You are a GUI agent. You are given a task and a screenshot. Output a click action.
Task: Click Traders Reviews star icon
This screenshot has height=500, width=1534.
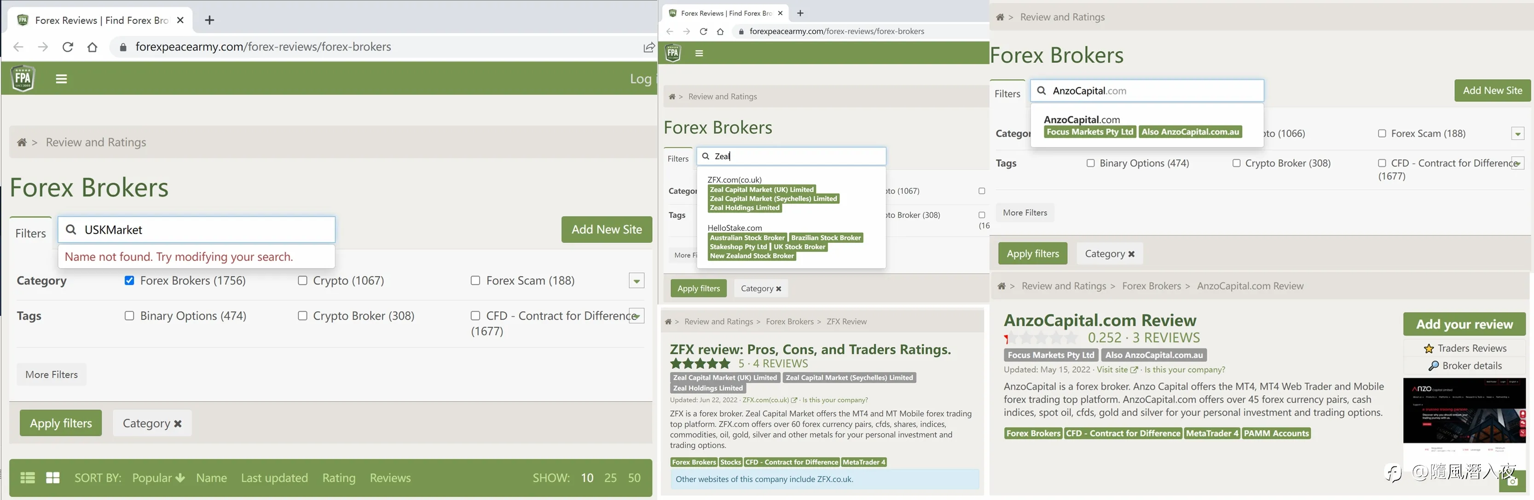pos(1429,348)
